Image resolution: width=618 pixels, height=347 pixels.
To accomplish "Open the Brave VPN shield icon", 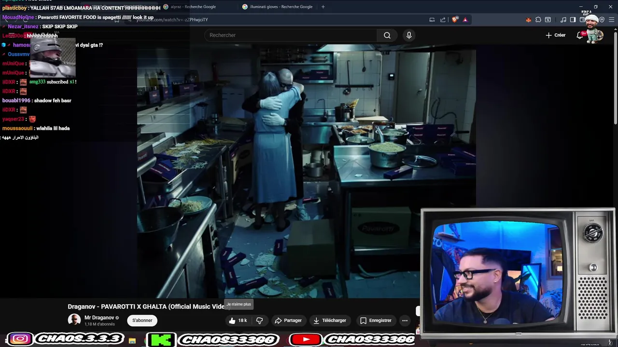I will (602, 20).
